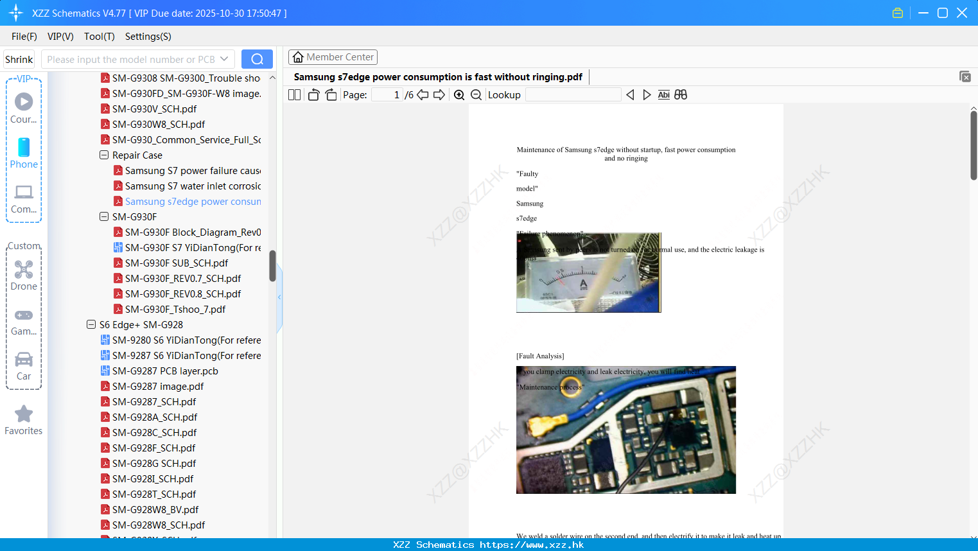Screen dimensions: 978x551
Task: Open SM-G930F S7 YiDianTong file
Action: pos(187,248)
